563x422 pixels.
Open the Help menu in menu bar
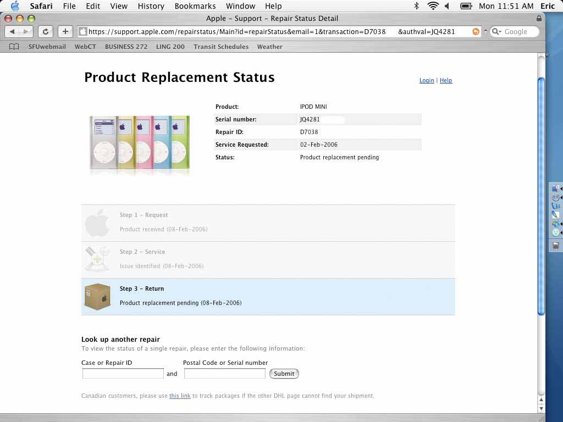pyautogui.click(x=273, y=6)
